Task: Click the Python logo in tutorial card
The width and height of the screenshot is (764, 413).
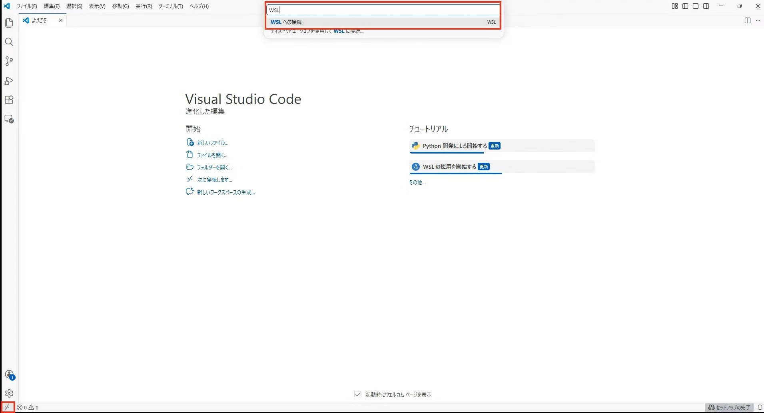Action: (x=416, y=146)
